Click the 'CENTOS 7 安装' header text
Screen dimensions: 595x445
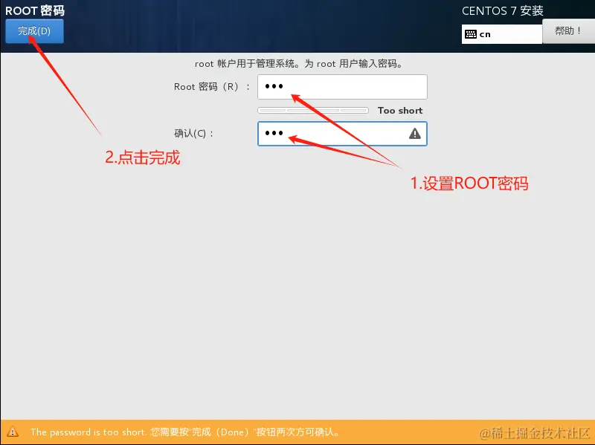pyautogui.click(x=503, y=11)
